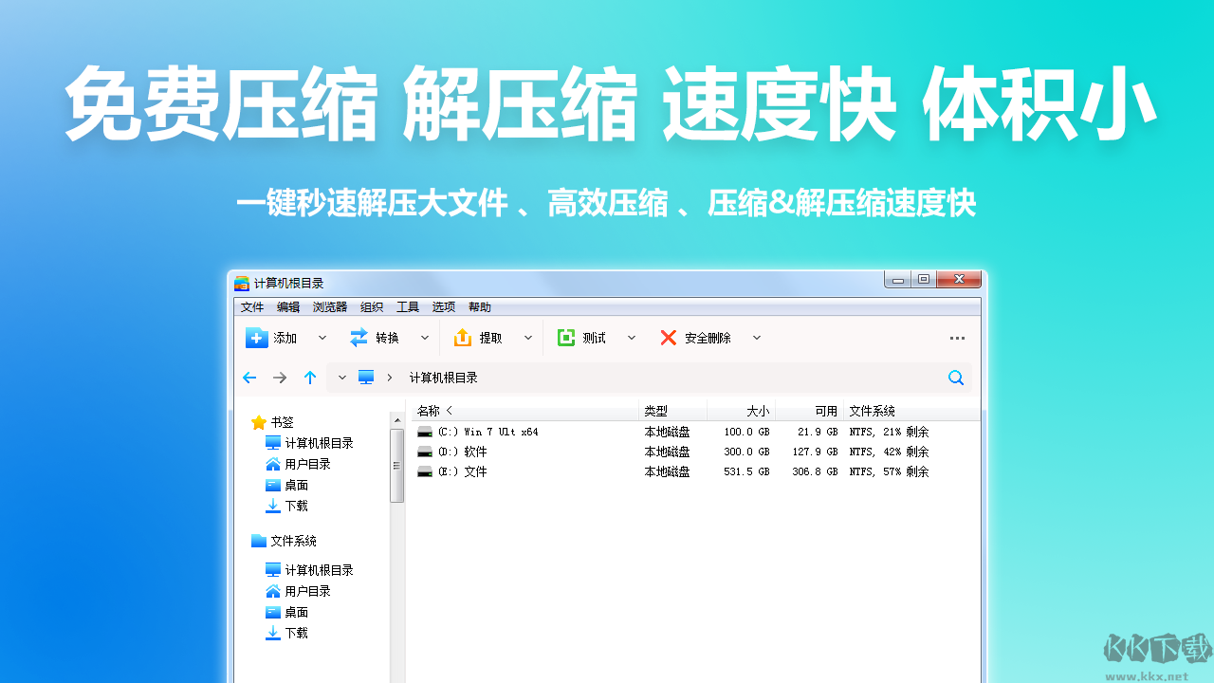Screen dimensions: 1214x683
Task: Click the sidebar vertical scrollbar thumb
Action: coord(396,465)
